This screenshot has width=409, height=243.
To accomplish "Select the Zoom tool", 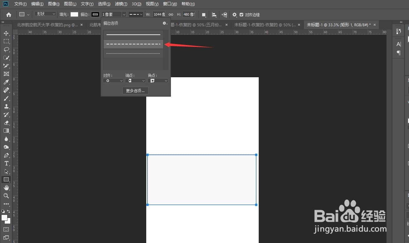I will click(x=6, y=196).
